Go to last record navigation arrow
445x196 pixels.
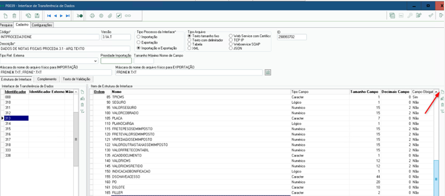coord(67,16)
